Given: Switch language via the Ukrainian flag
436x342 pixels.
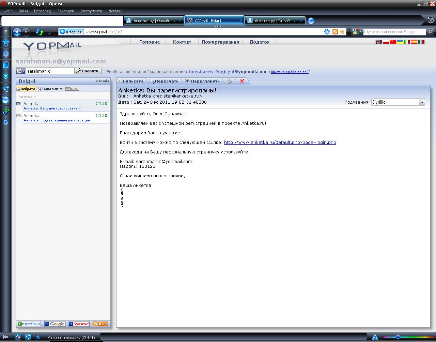Looking at the screenshot, I should pyautogui.click(x=400, y=42).
